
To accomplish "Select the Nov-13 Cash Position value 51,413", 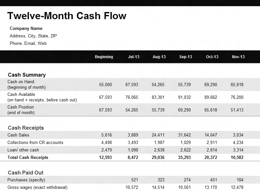I will click(x=237, y=110).
